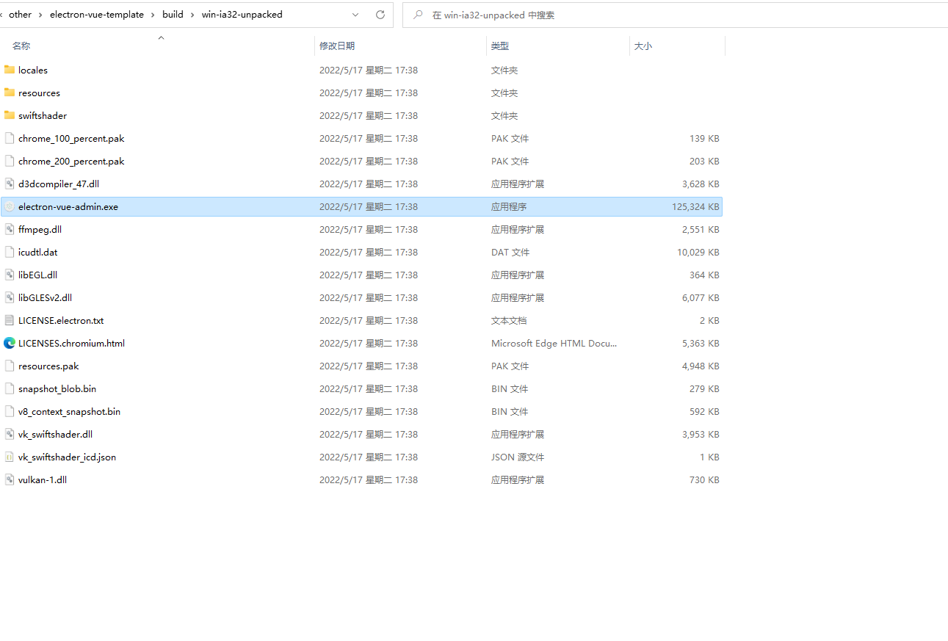The width and height of the screenshot is (948, 641).
Task: Click the libEGL.dll file icon
Action: (x=10, y=275)
